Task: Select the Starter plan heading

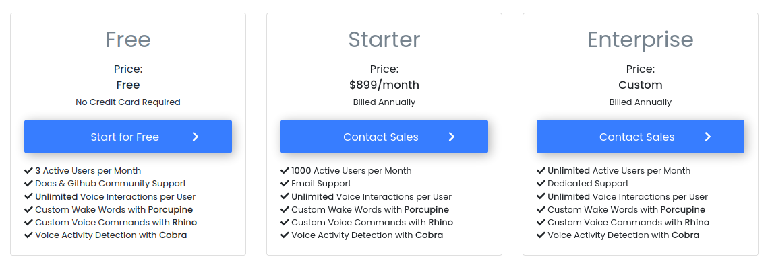Action: coord(384,40)
